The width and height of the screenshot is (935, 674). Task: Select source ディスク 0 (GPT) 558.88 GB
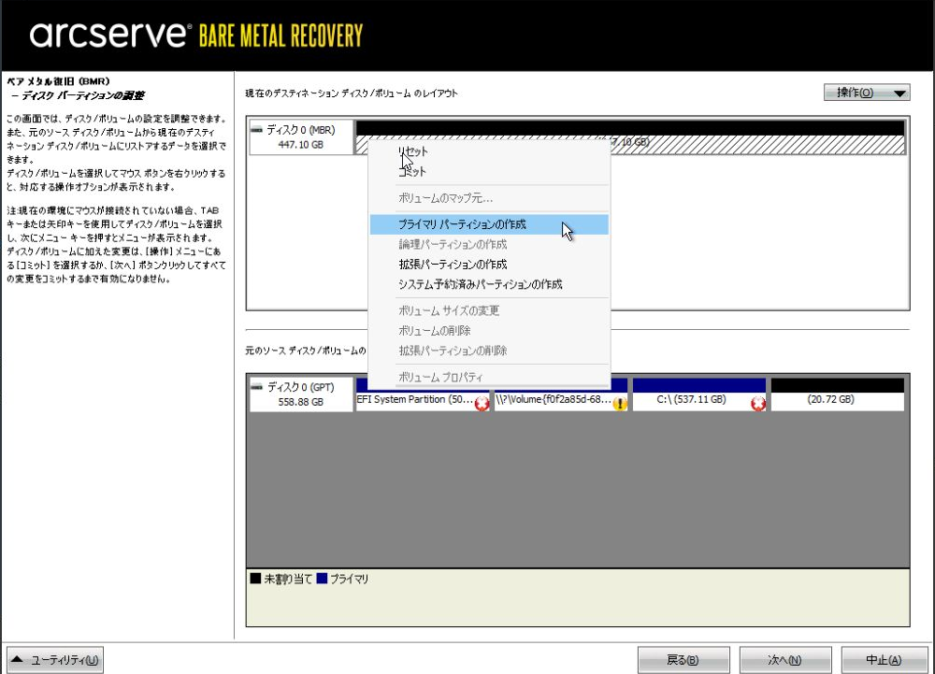[301, 394]
